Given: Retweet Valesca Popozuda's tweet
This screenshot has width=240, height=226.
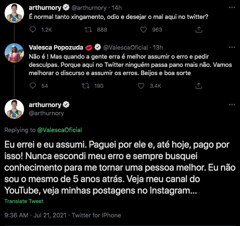Looking at the screenshot, I should [x=85, y=86].
